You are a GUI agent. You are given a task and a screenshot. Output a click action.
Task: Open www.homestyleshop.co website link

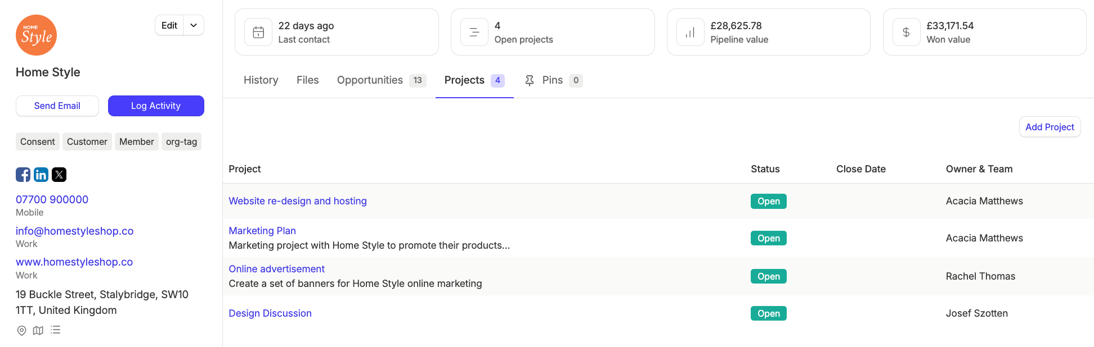tap(74, 262)
